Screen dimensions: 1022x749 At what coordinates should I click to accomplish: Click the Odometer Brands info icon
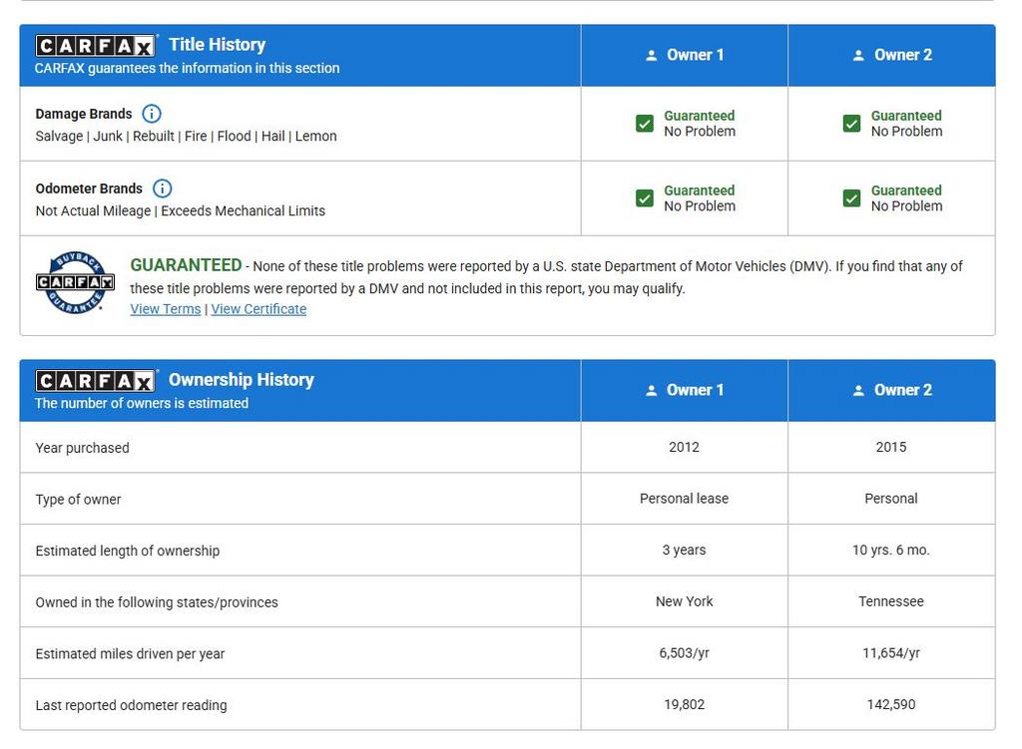[162, 188]
